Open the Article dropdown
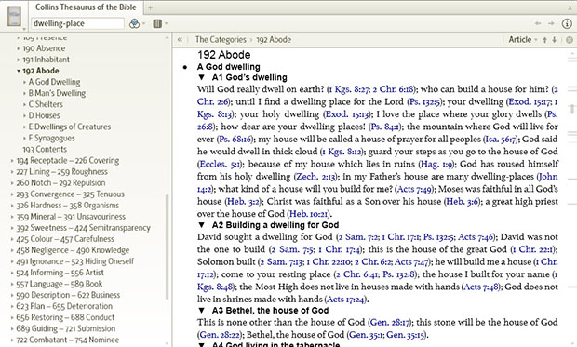 pyautogui.click(x=522, y=40)
